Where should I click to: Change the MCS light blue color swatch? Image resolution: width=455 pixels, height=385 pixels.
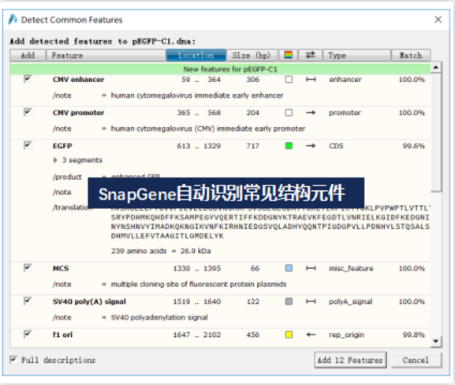click(x=289, y=268)
